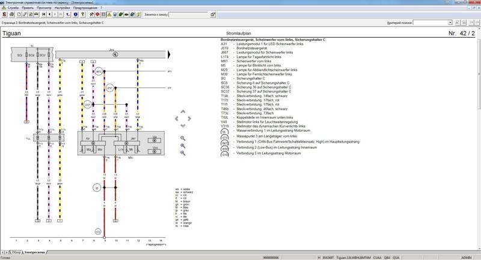Click the zoom in magnifier beside diagram
The width and height of the screenshot is (481, 260).
[x=183, y=138]
